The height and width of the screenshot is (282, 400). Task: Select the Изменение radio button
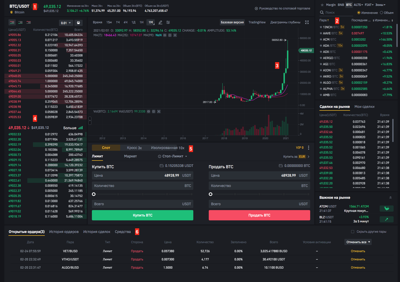click(x=359, y=13)
